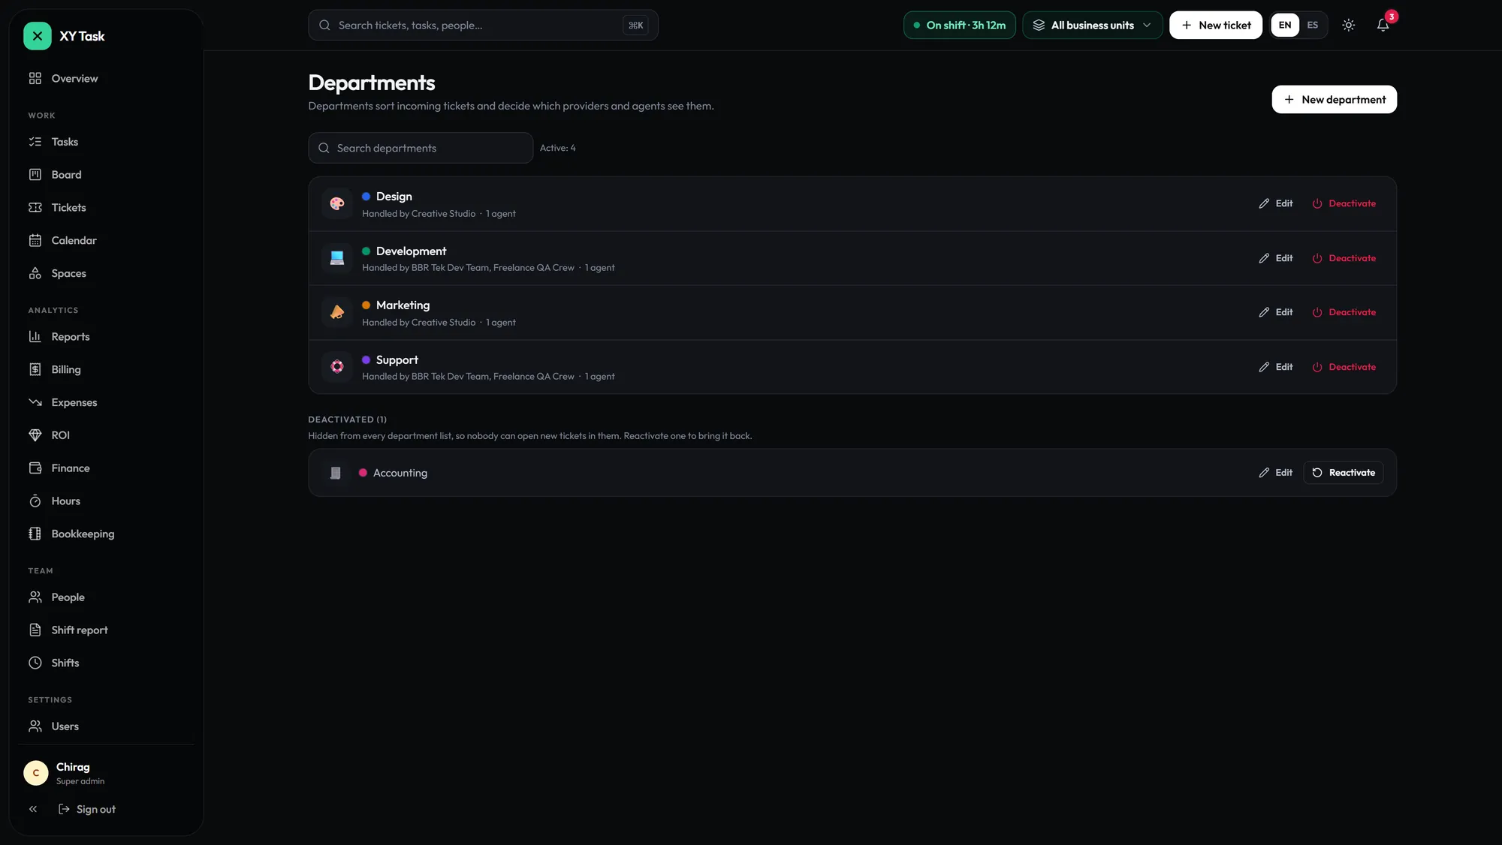Image resolution: width=1502 pixels, height=845 pixels.
Task: Click the Active: 4 count label
Action: [557, 148]
